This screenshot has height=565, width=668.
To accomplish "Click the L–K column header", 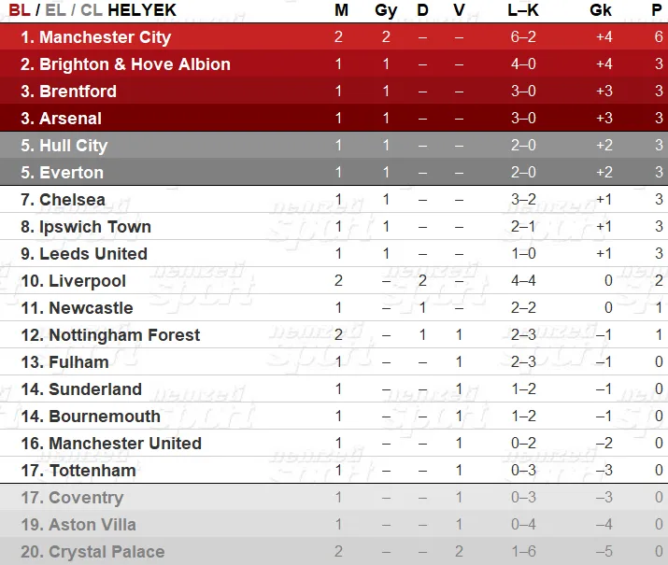I will coord(523,10).
